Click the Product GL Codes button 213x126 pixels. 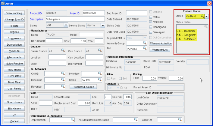(x=83, y=87)
